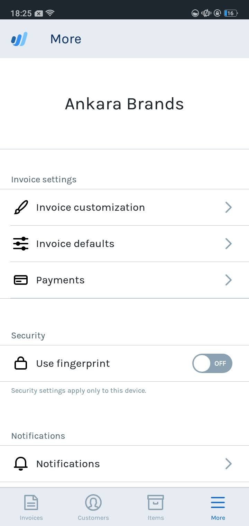
Task: Click the paintbrush icon for invoice customization
Action: (21, 207)
